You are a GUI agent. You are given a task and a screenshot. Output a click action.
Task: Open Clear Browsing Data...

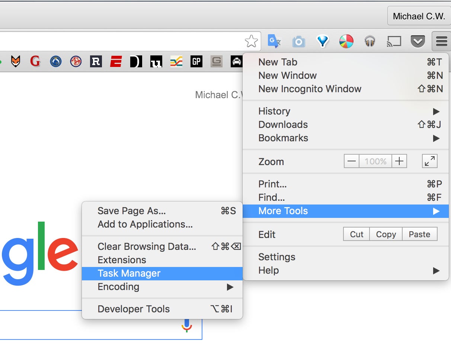pyautogui.click(x=162, y=247)
